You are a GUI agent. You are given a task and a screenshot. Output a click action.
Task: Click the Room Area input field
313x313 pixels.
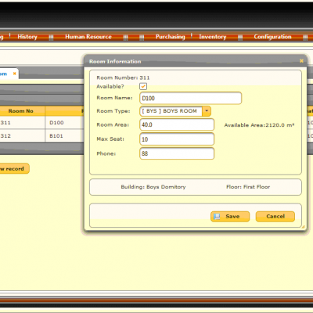pos(177,124)
